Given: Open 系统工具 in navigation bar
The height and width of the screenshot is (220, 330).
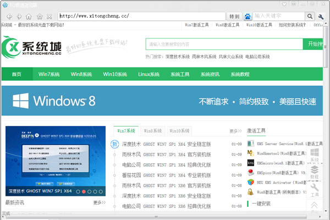Looking at the screenshot, I should coord(180,74).
